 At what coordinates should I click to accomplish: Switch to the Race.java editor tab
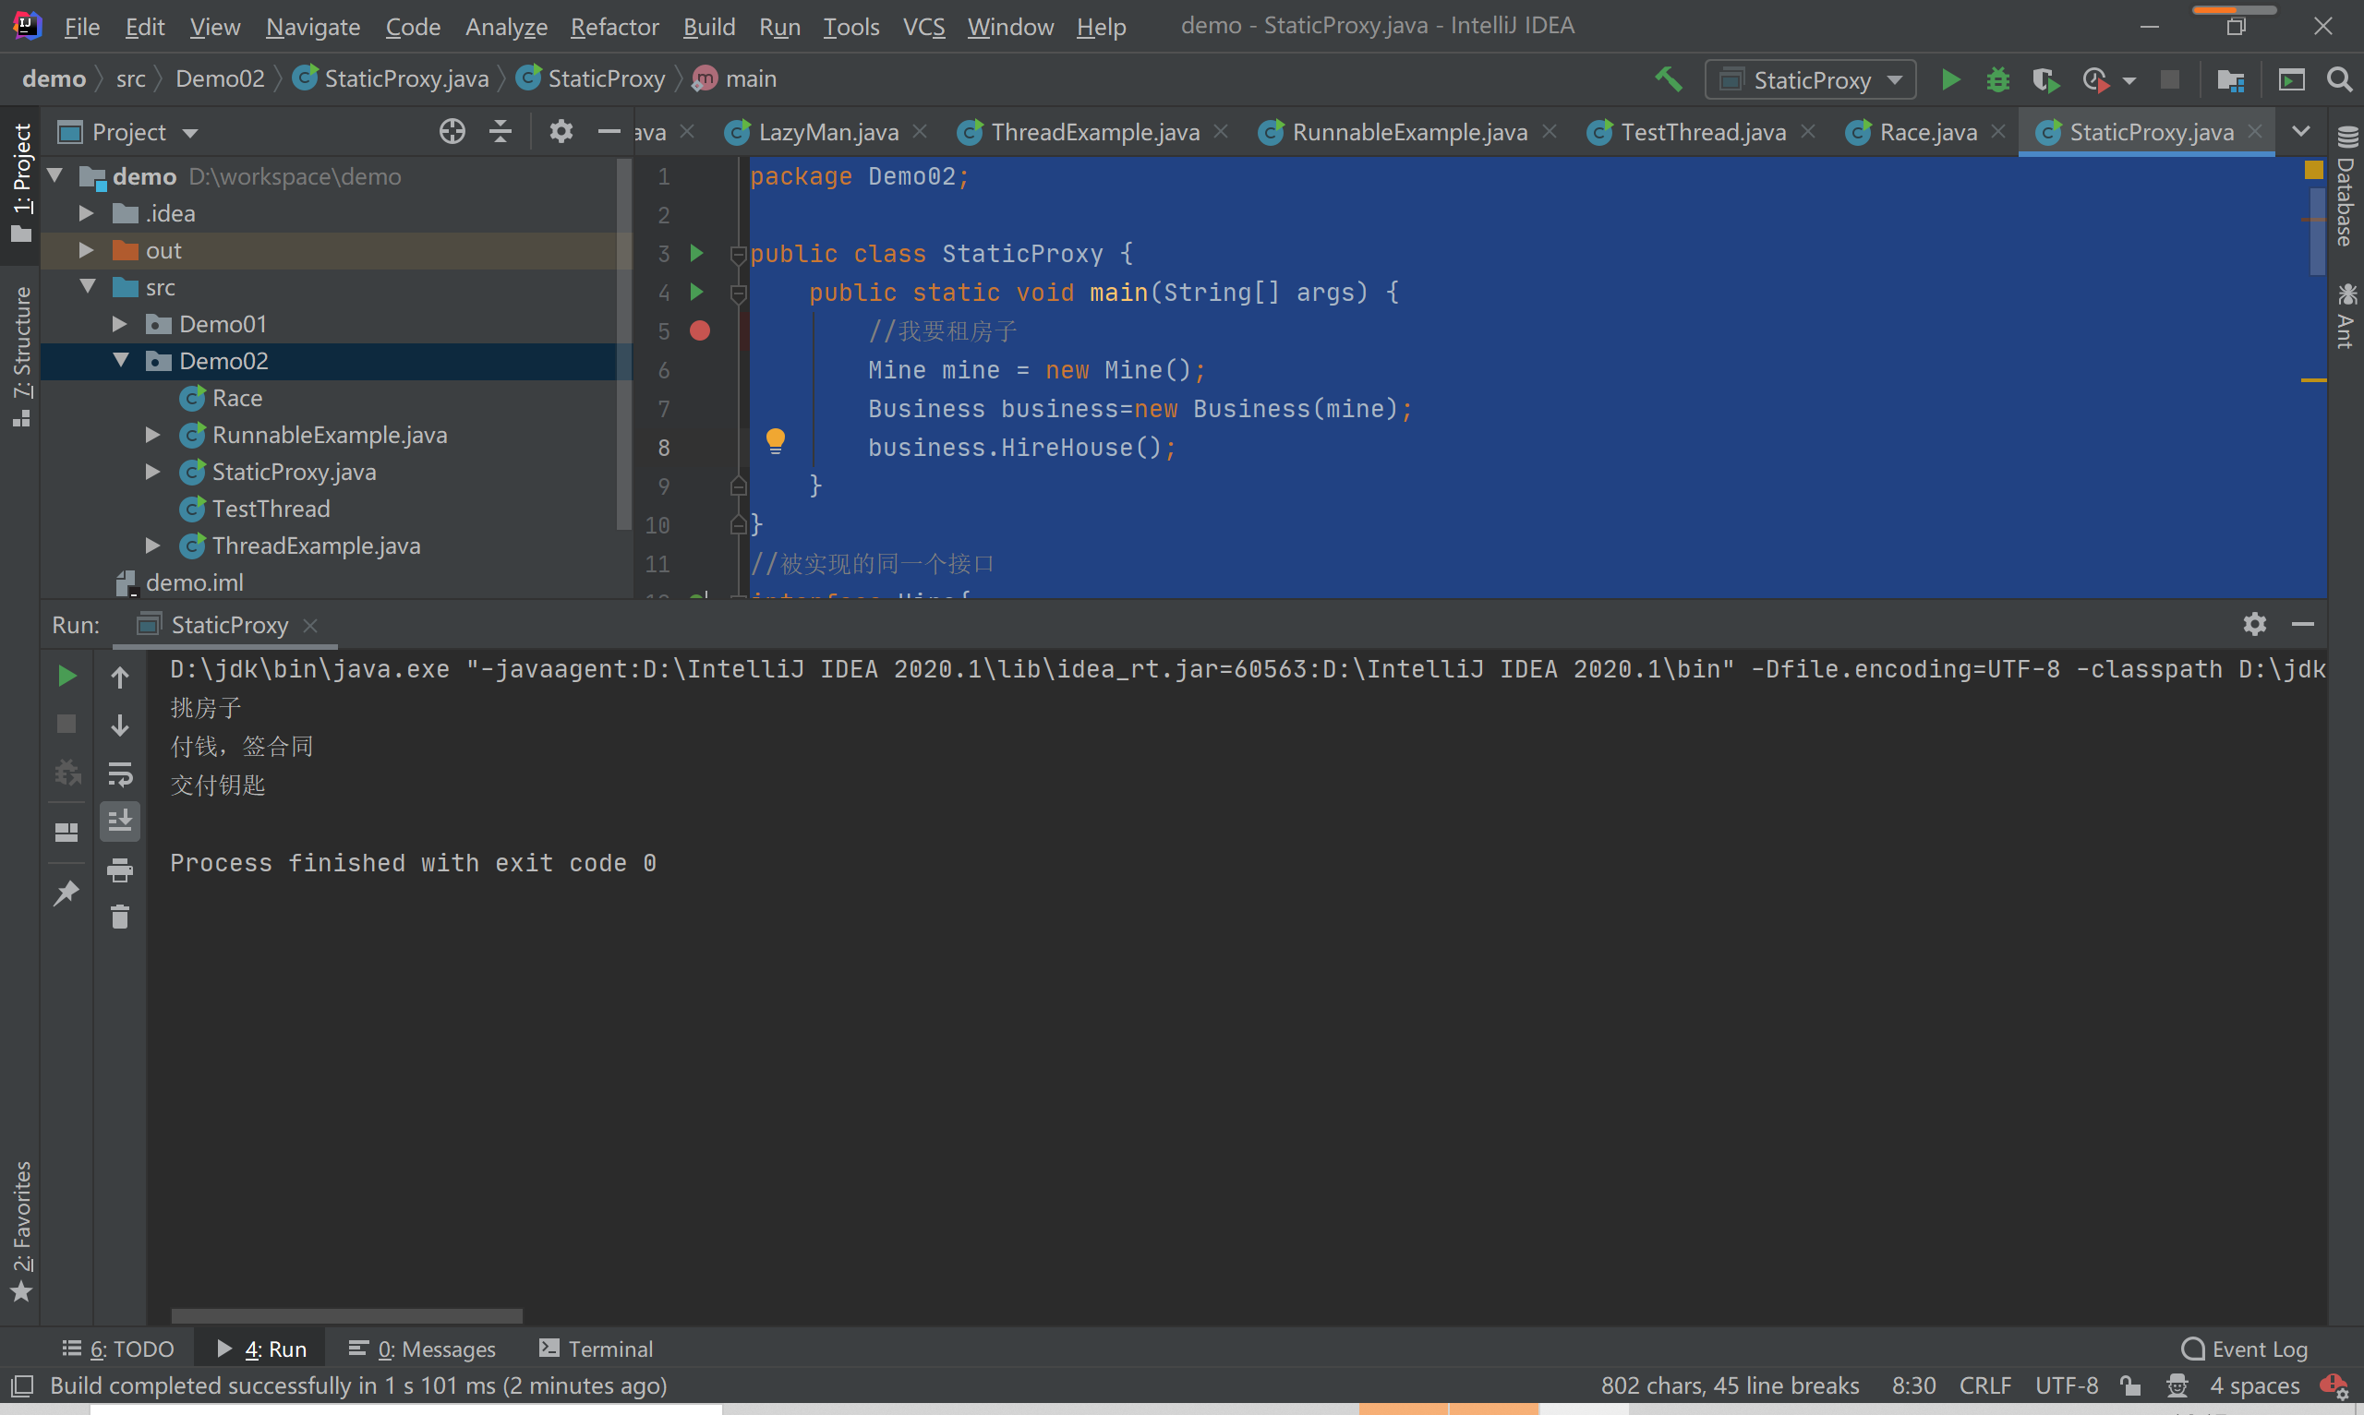point(1927,132)
